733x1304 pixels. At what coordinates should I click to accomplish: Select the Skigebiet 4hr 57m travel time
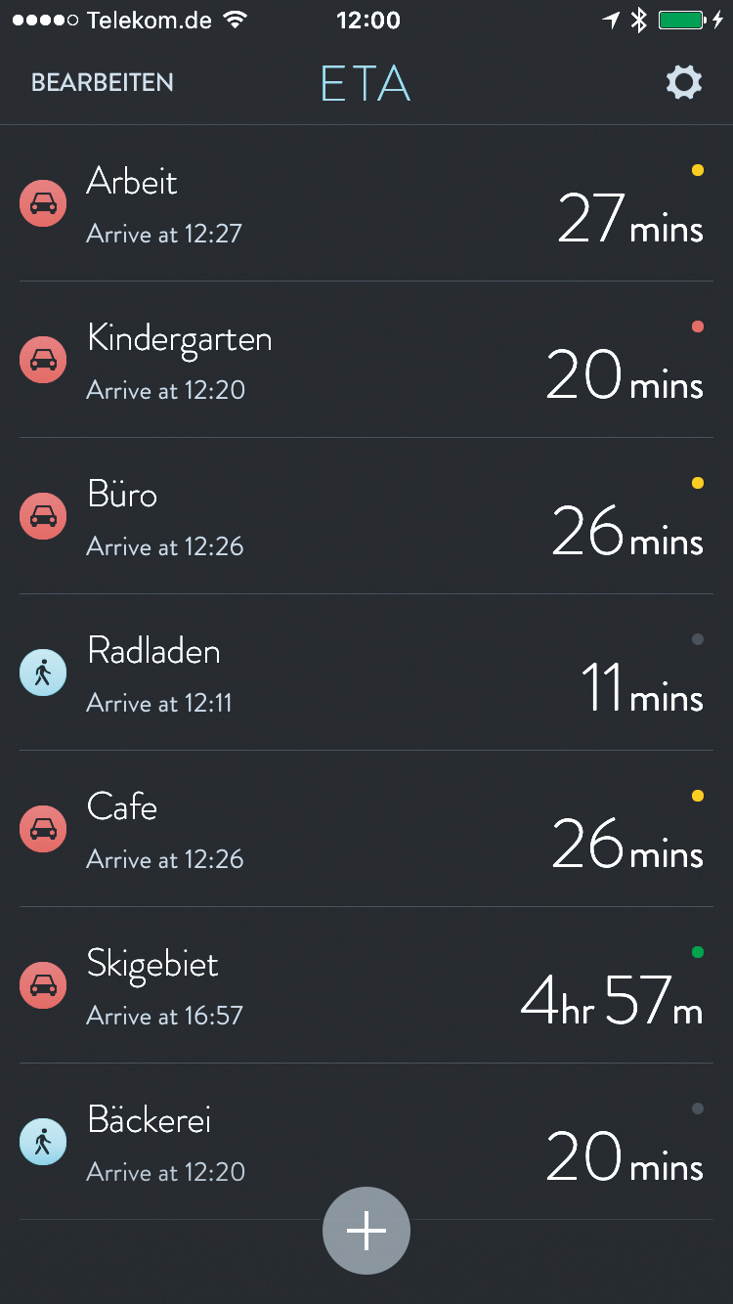click(x=612, y=1001)
